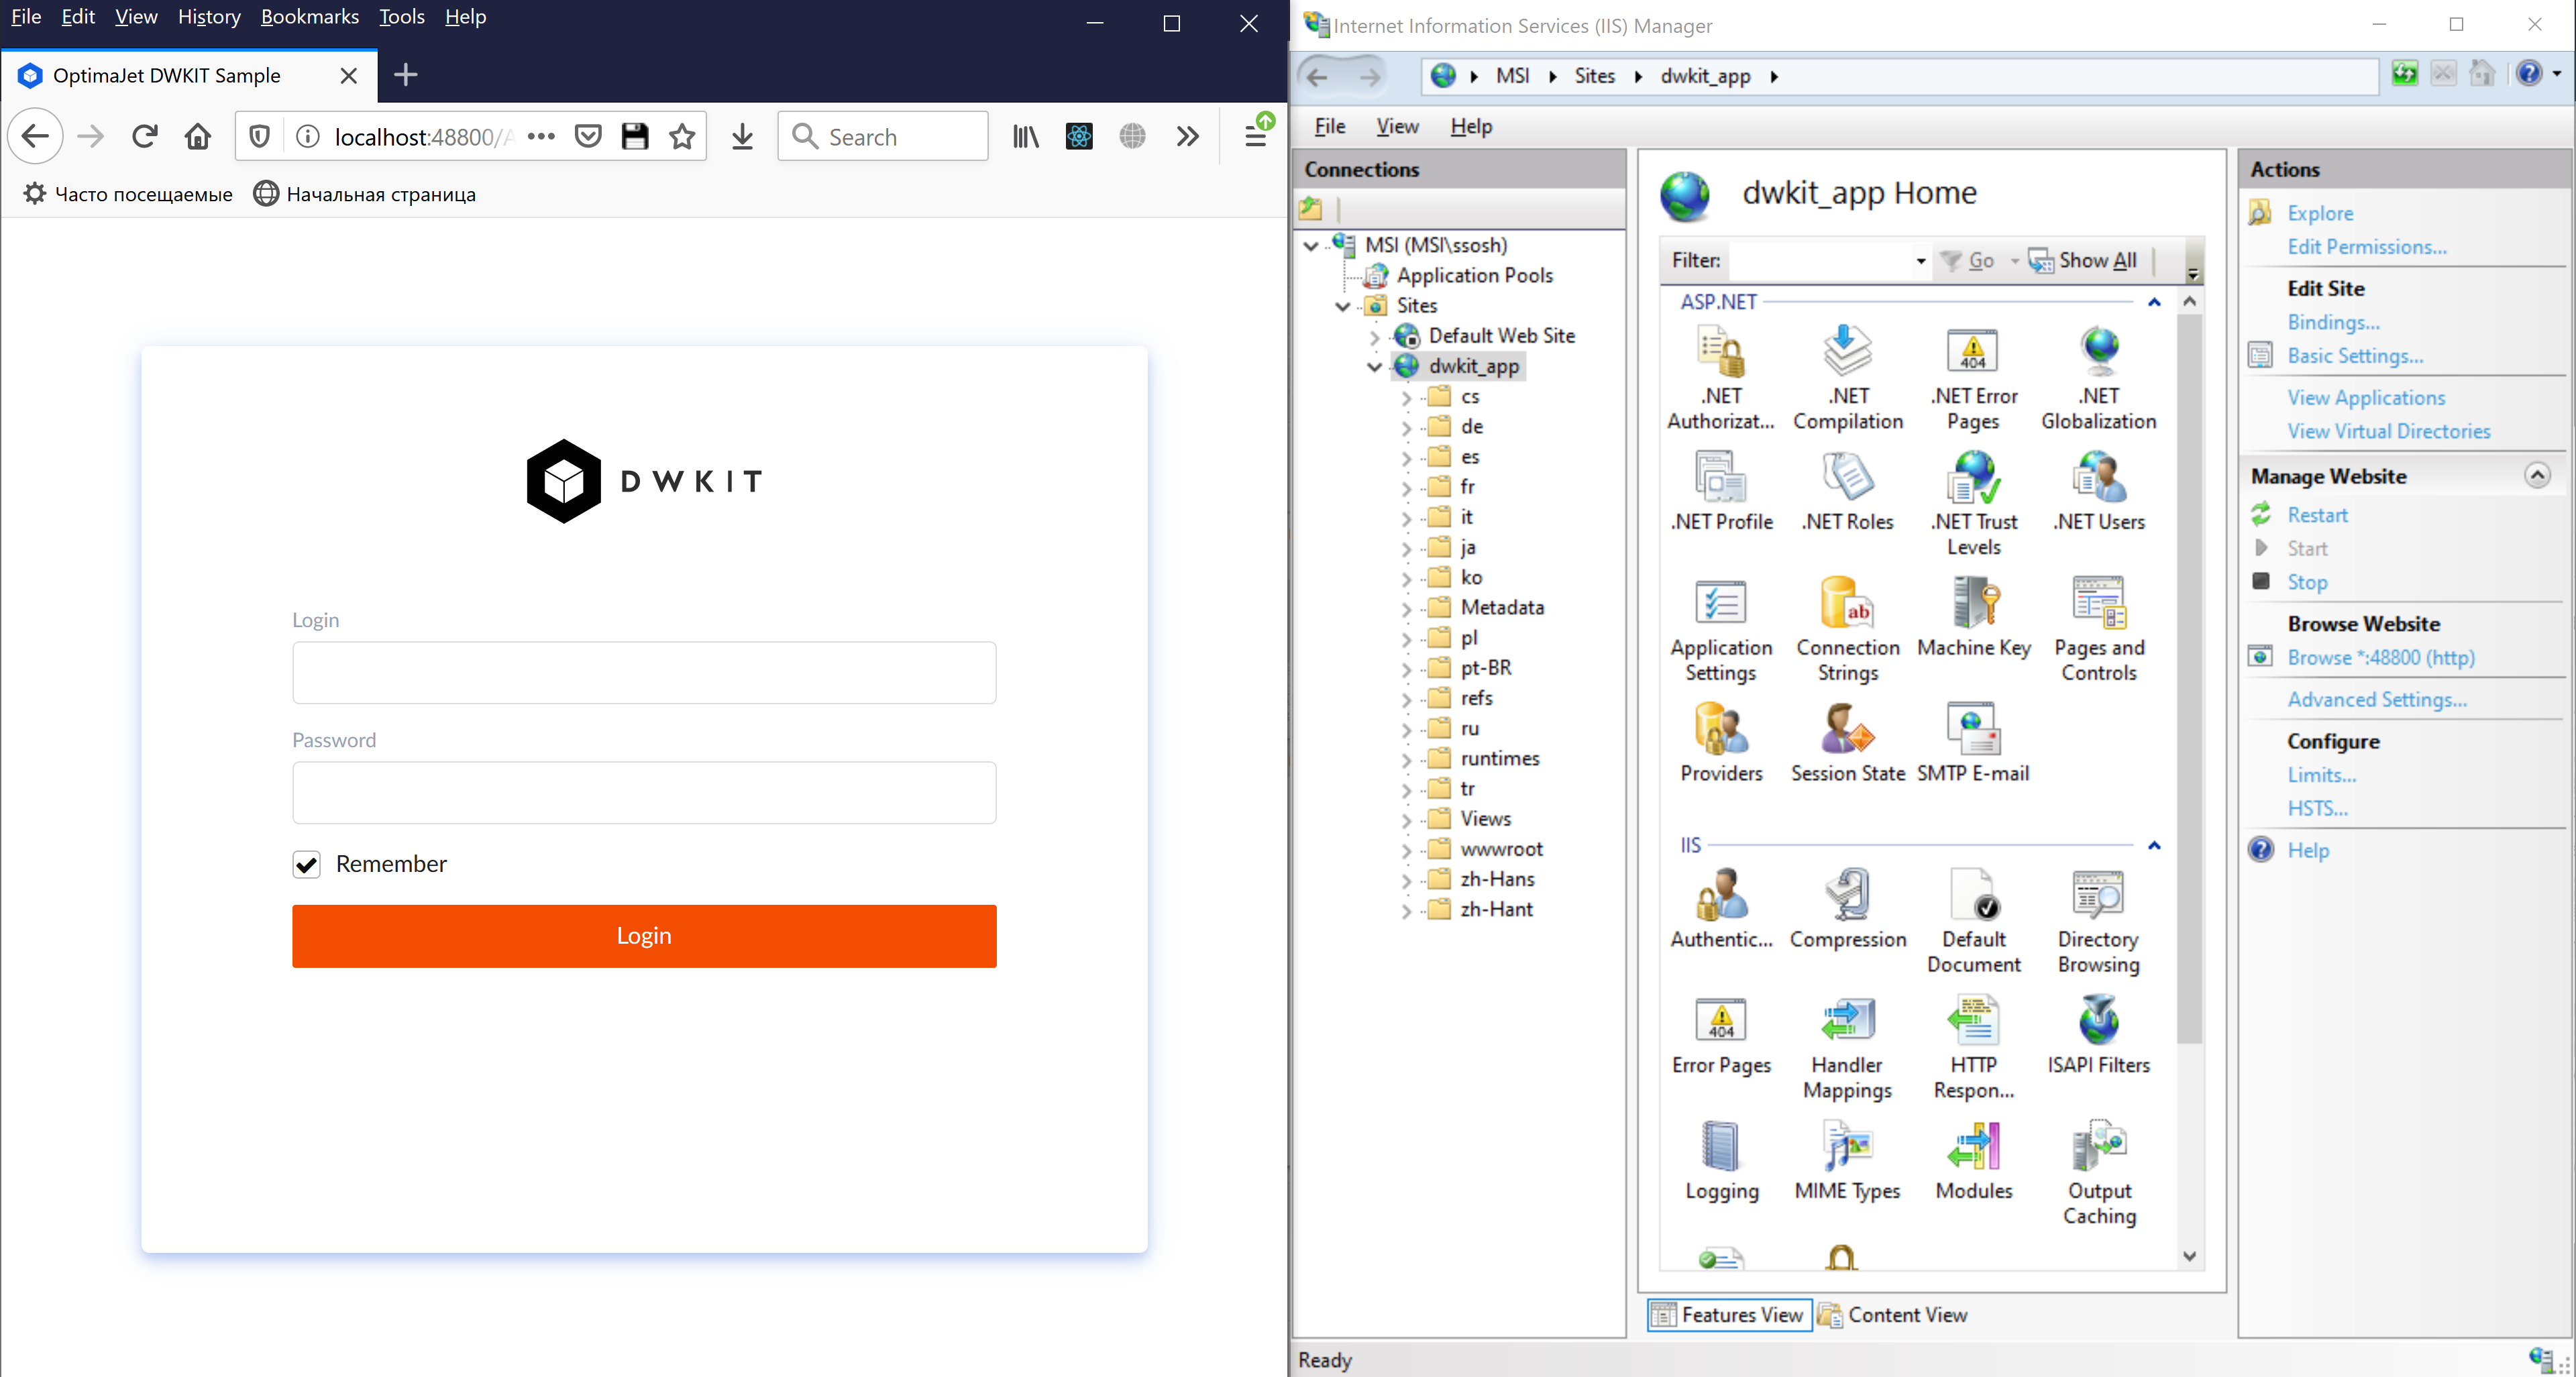Open Output Caching feature
The height and width of the screenshot is (1377, 2576).
(2099, 1174)
